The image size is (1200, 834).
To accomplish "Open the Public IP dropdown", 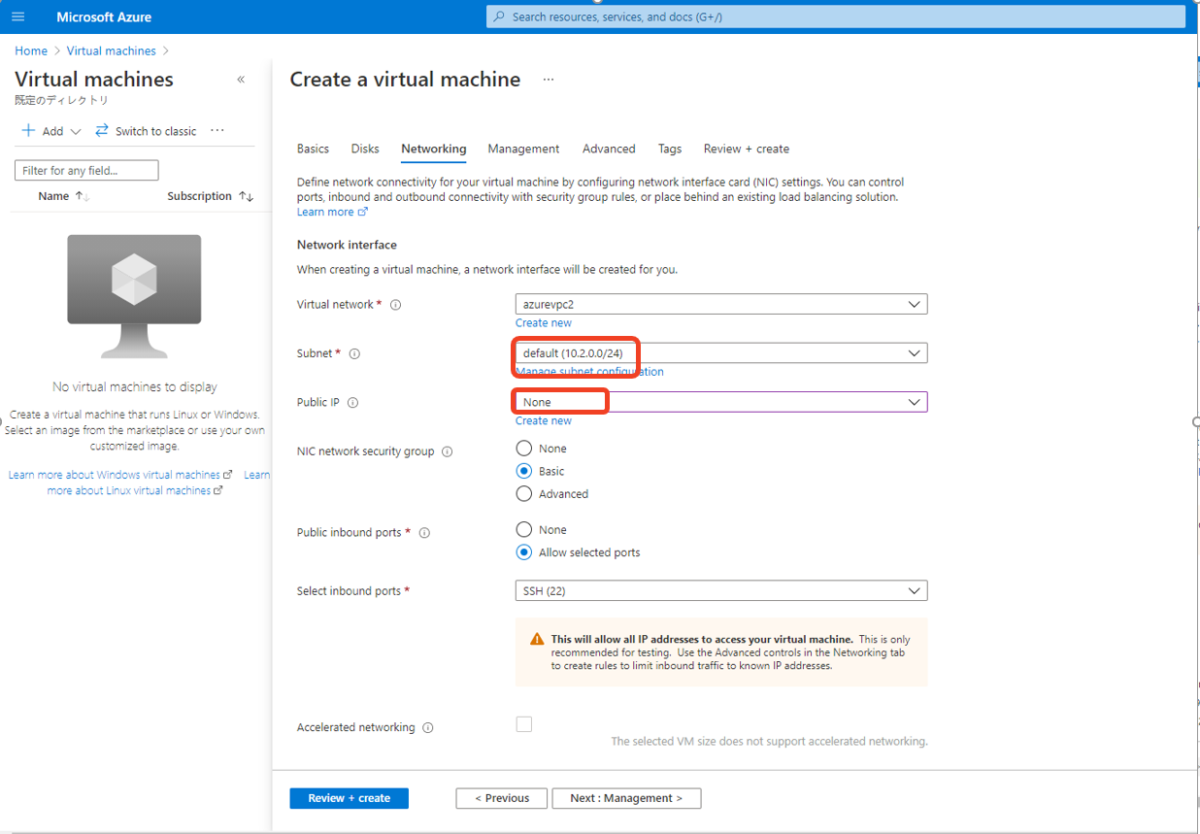I will (x=721, y=402).
